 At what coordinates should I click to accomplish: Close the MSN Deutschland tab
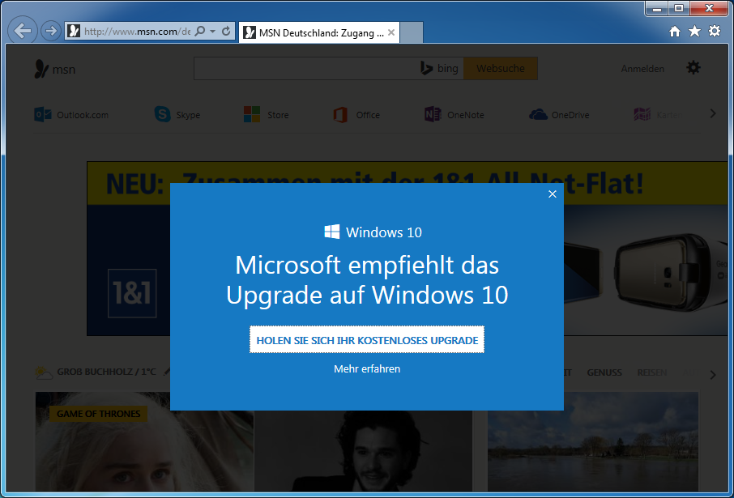click(391, 32)
